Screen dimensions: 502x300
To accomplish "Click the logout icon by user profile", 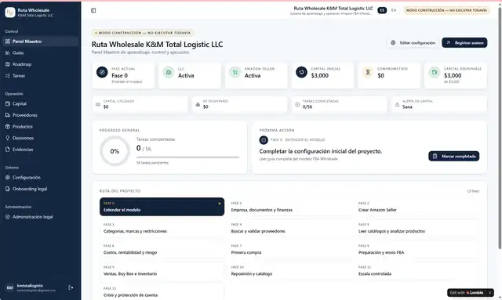I will click(71, 287).
